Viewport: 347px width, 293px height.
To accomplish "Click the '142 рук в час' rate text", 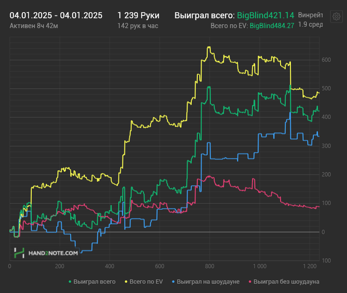I will tap(138, 26).
